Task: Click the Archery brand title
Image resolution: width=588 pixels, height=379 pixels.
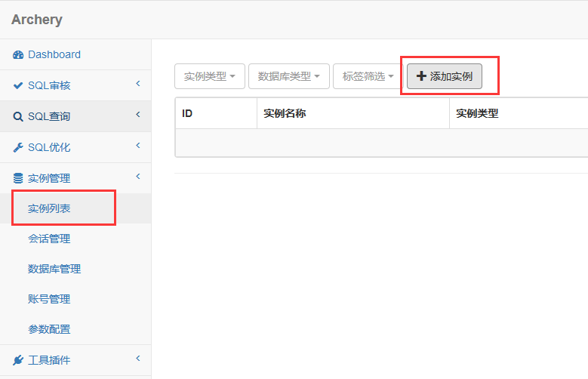Action: pyautogui.click(x=37, y=20)
